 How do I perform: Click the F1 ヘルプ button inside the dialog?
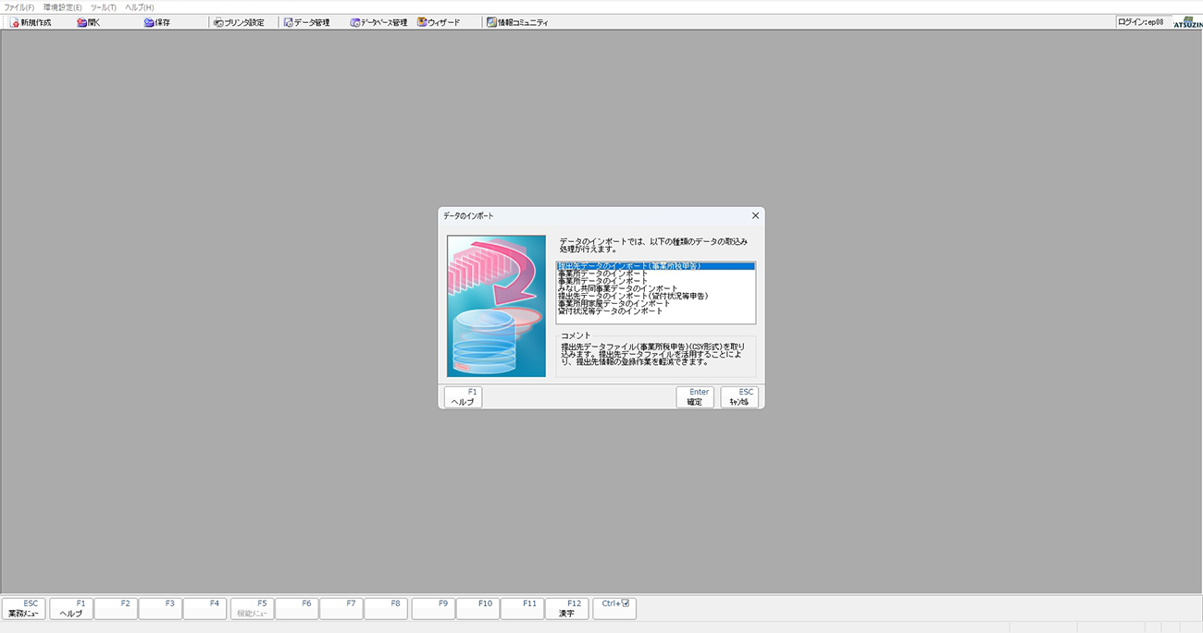tap(463, 397)
